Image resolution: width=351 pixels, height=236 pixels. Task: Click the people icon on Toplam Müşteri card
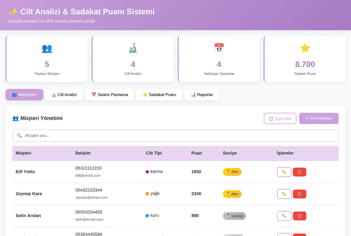[x=47, y=48]
